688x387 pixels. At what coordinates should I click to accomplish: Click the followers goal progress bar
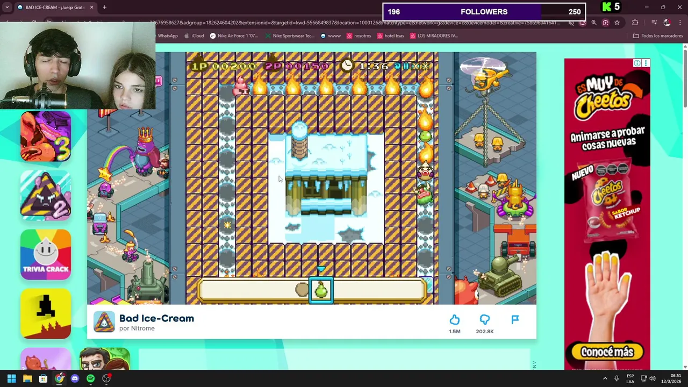(x=484, y=12)
